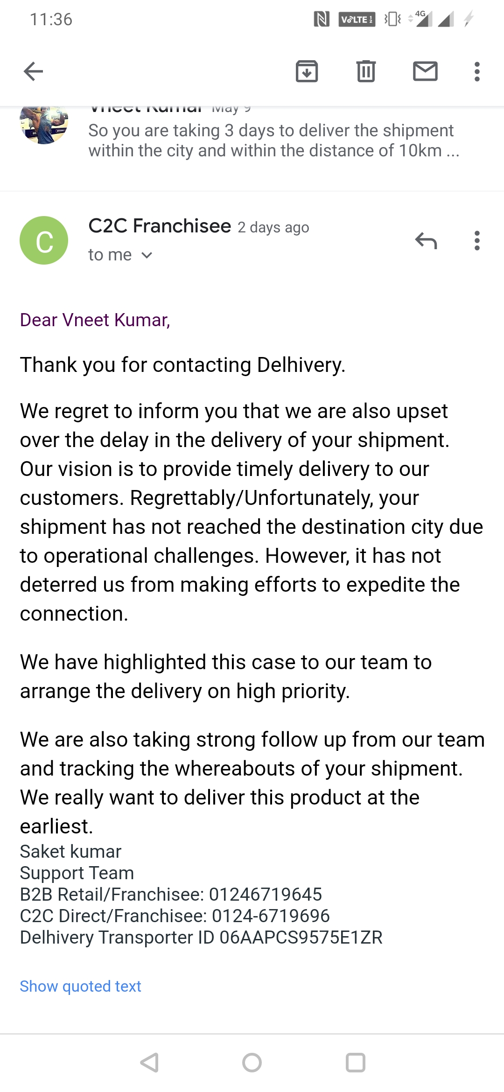Archive this email conversation
This screenshot has width=504, height=1092.
[x=307, y=71]
